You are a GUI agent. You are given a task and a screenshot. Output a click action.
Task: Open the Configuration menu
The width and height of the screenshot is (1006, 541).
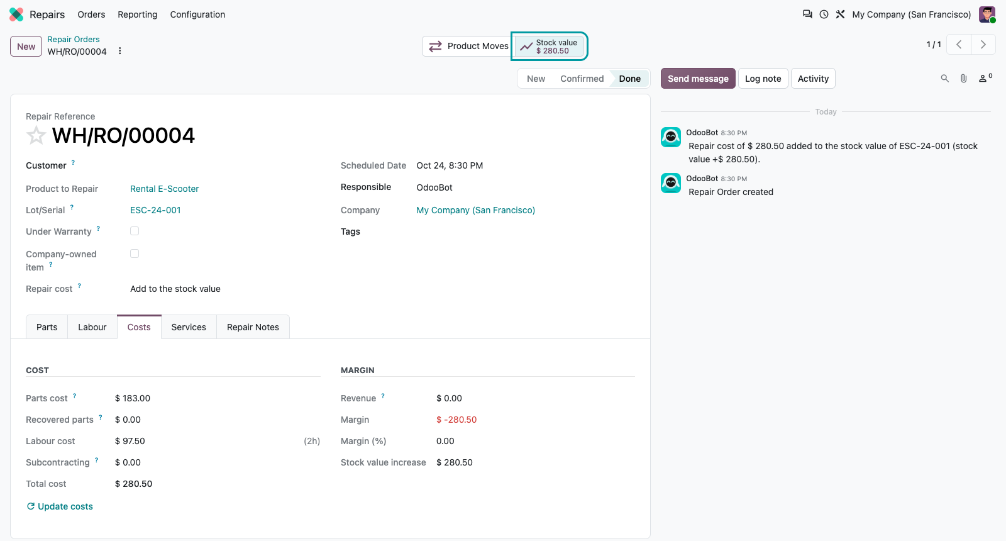point(197,14)
